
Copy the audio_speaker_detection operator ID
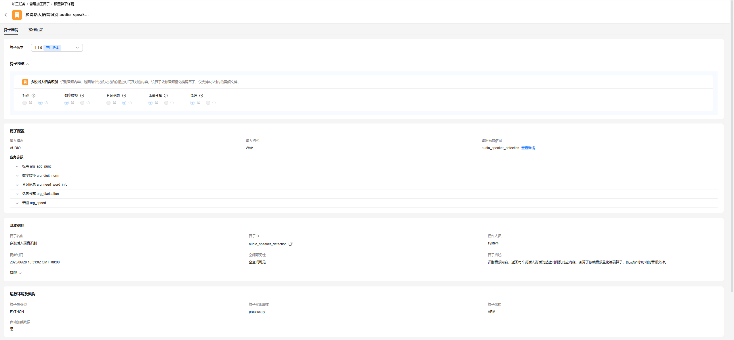point(291,244)
